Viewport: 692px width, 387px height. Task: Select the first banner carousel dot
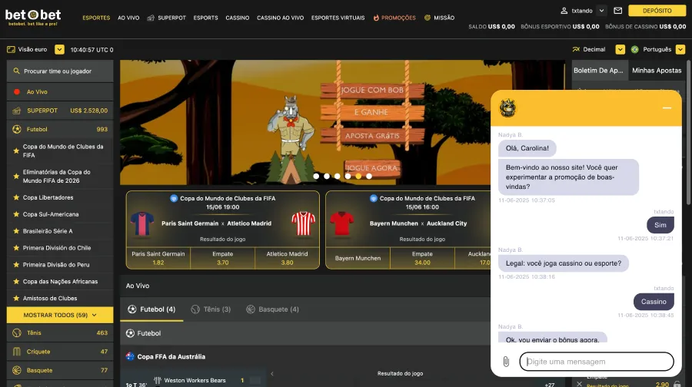point(316,177)
